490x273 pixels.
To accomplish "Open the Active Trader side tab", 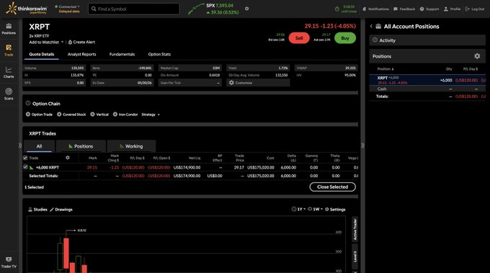I will coord(355,229).
